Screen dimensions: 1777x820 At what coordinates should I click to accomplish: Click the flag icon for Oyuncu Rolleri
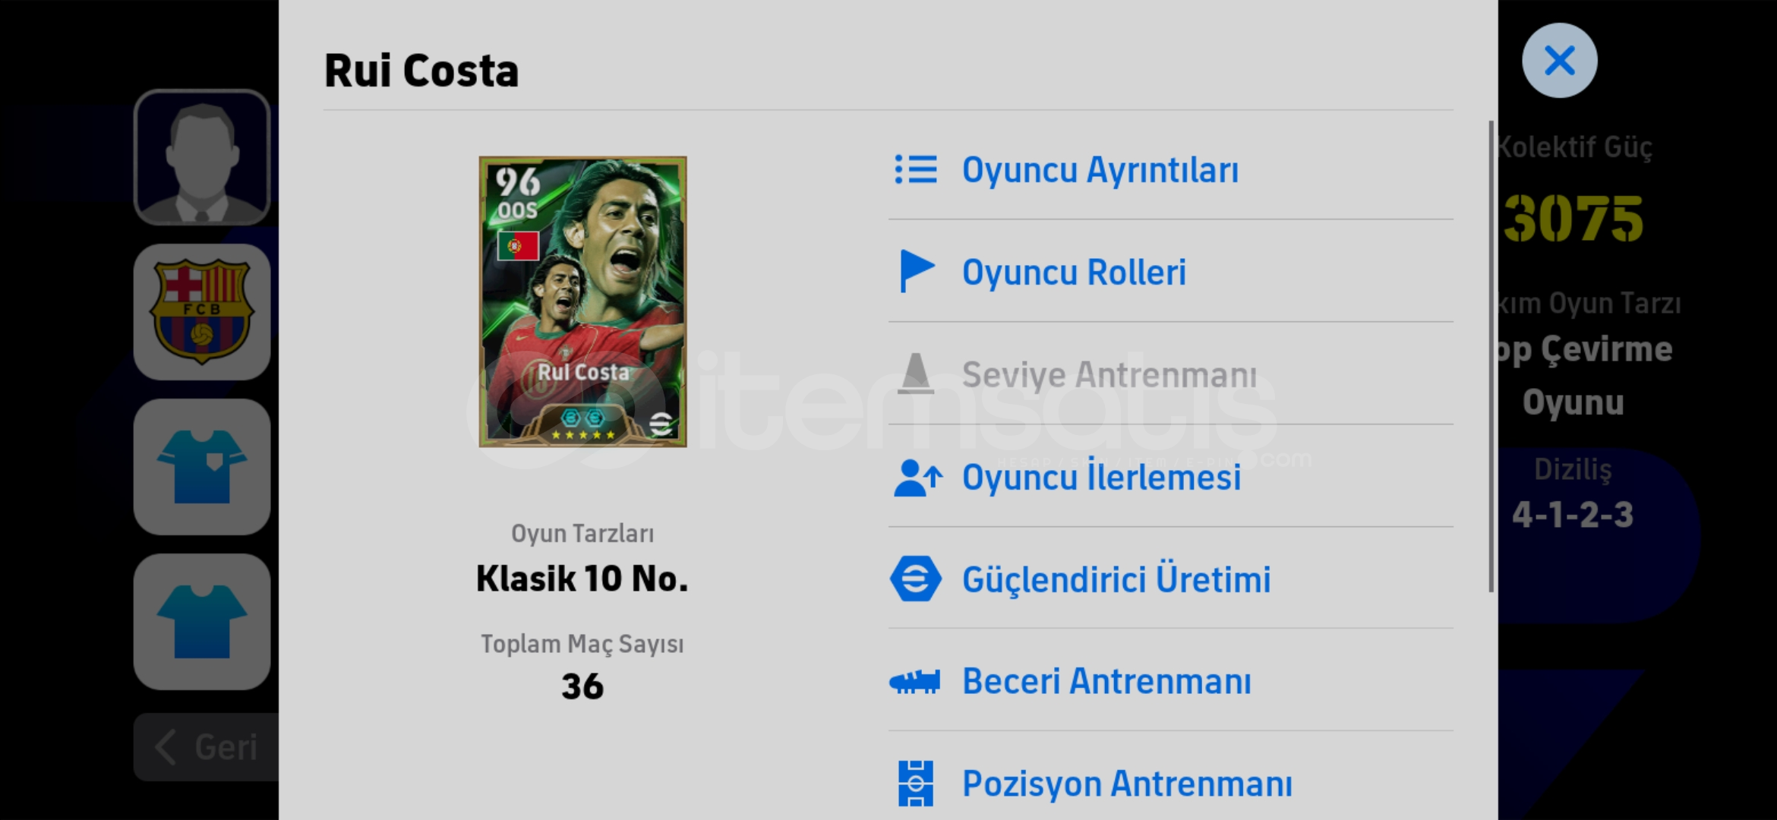917,271
